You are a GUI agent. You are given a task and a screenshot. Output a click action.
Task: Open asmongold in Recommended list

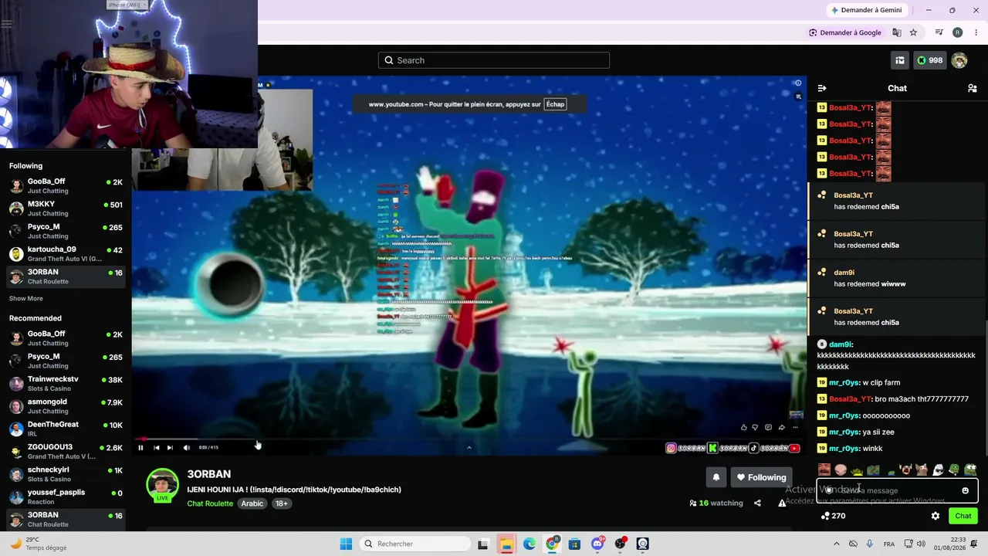(66, 406)
